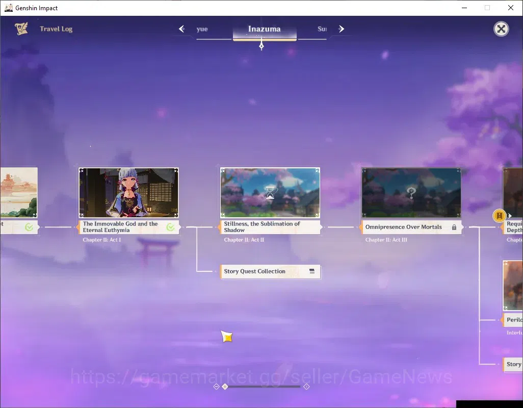This screenshot has width=523, height=408.
Task: Click the question mark on Omnipresence thumbnail
Action: click(x=411, y=192)
